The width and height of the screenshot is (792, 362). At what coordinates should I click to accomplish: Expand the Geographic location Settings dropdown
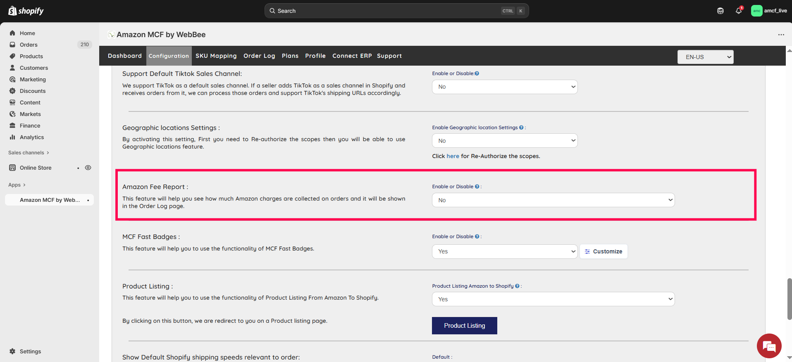click(x=504, y=141)
